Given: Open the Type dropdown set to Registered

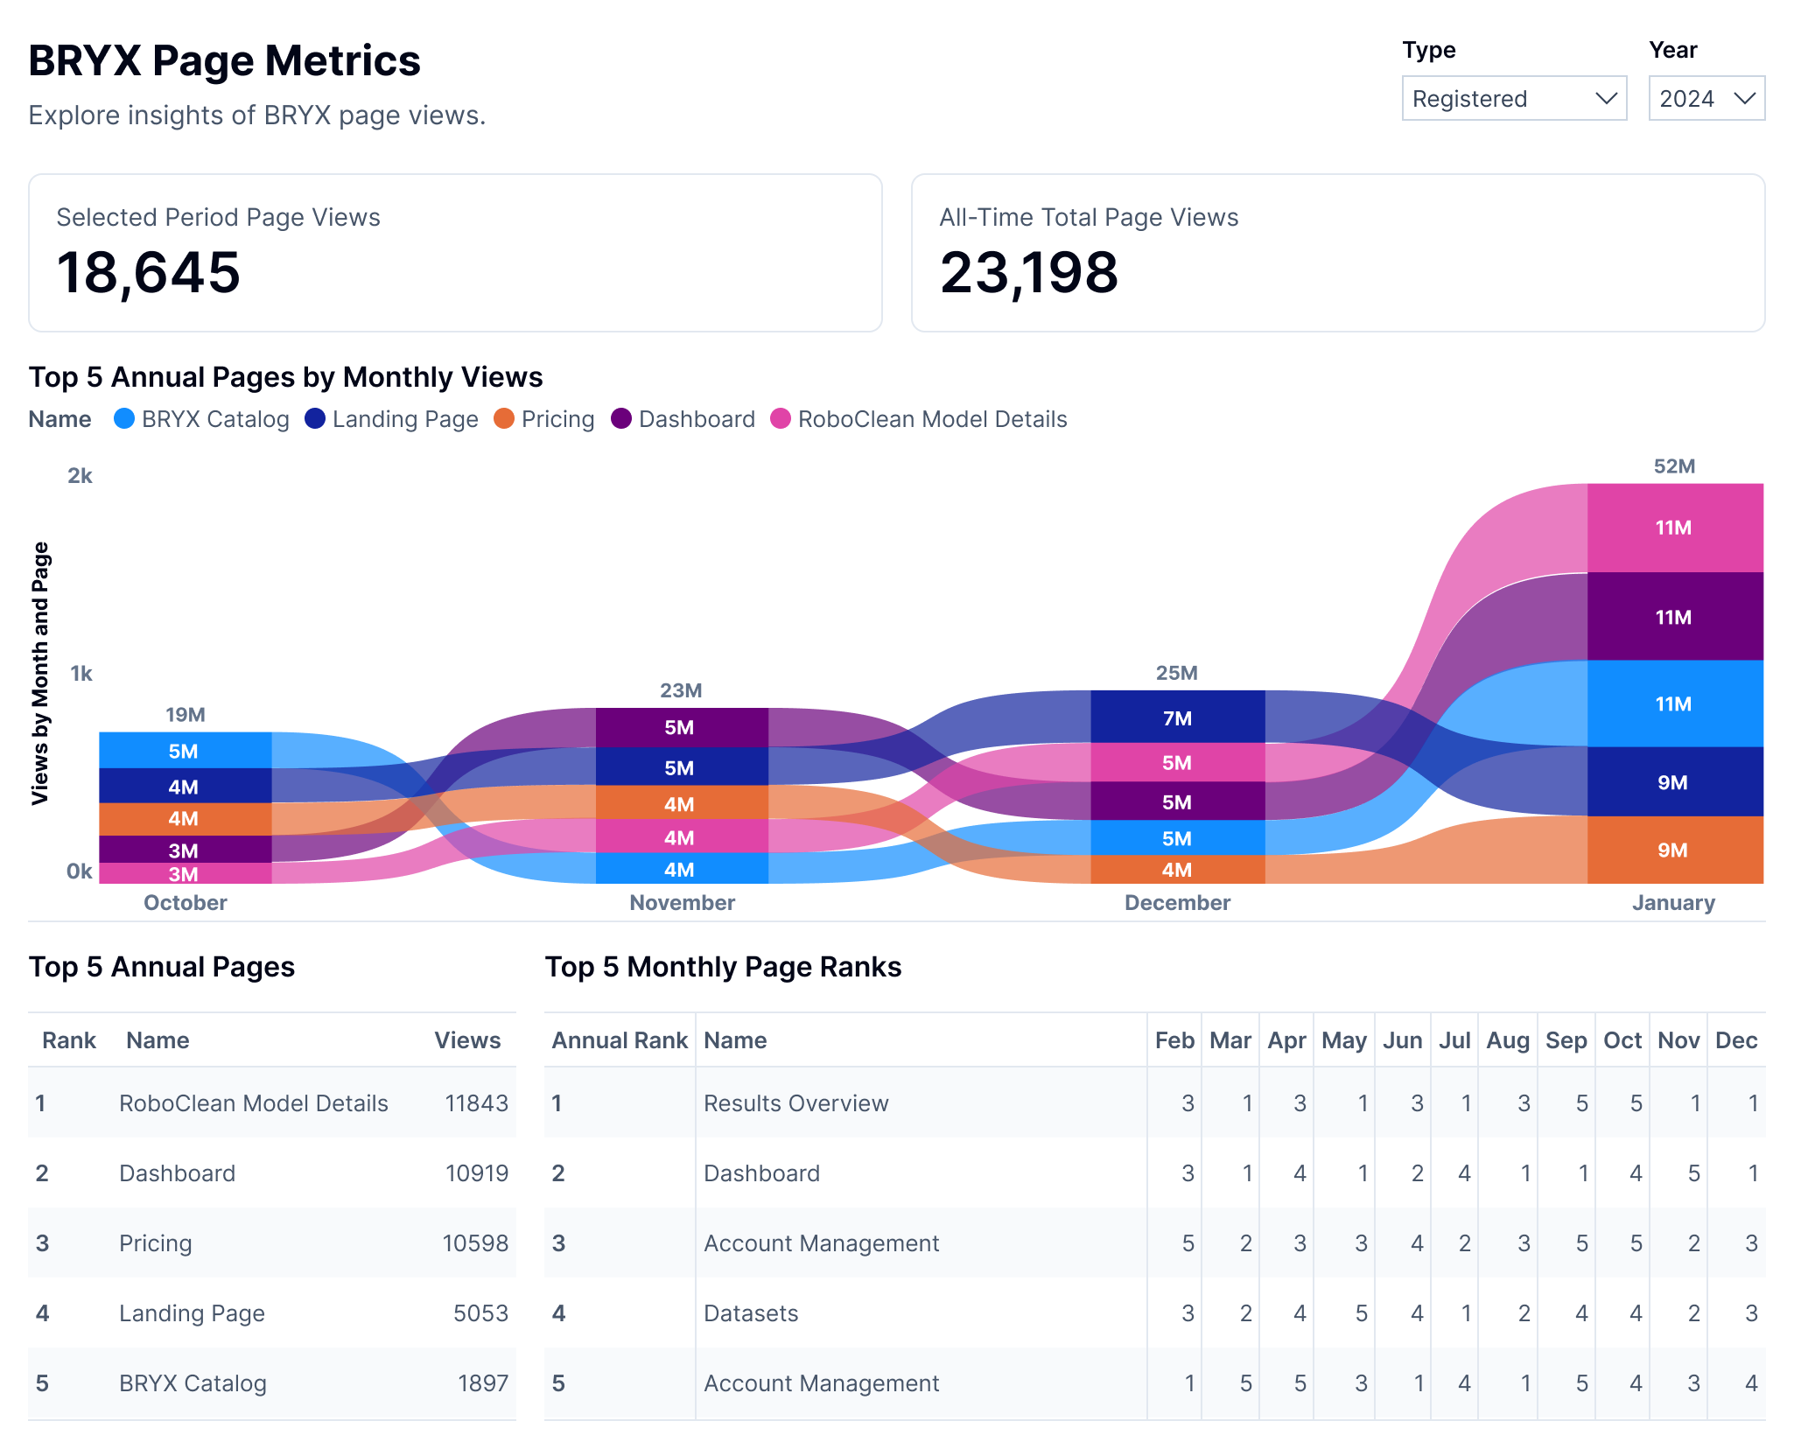Looking at the screenshot, I should [1514, 98].
